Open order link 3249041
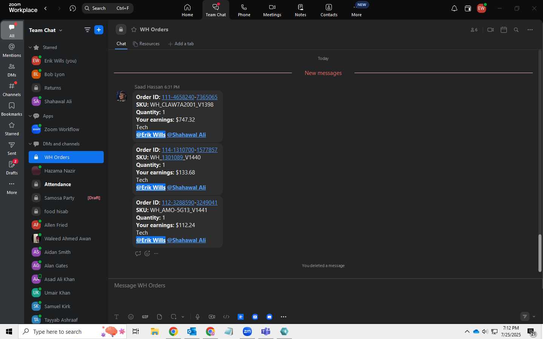 coord(207,202)
